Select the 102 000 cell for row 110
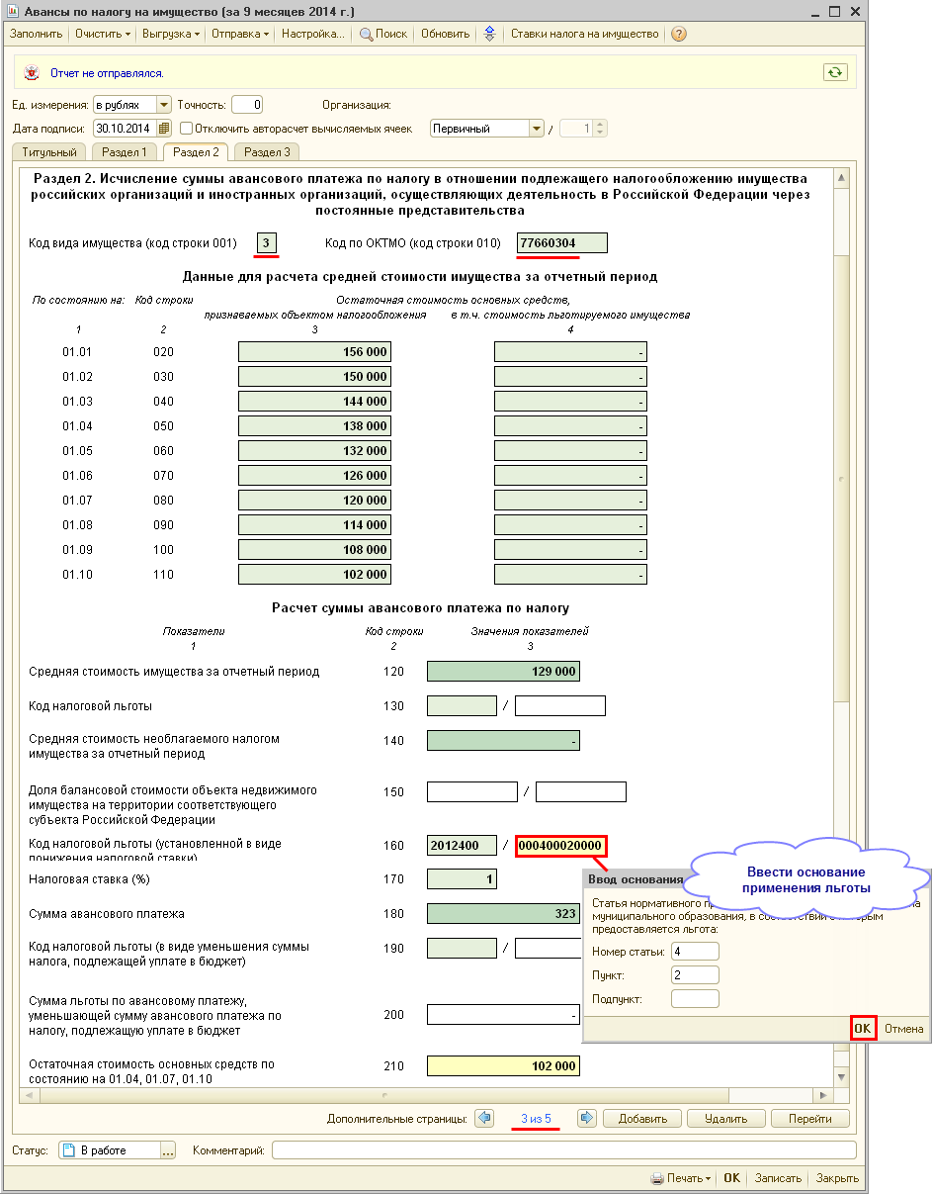The height and width of the screenshot is (1194, 932). coord(314,575)
